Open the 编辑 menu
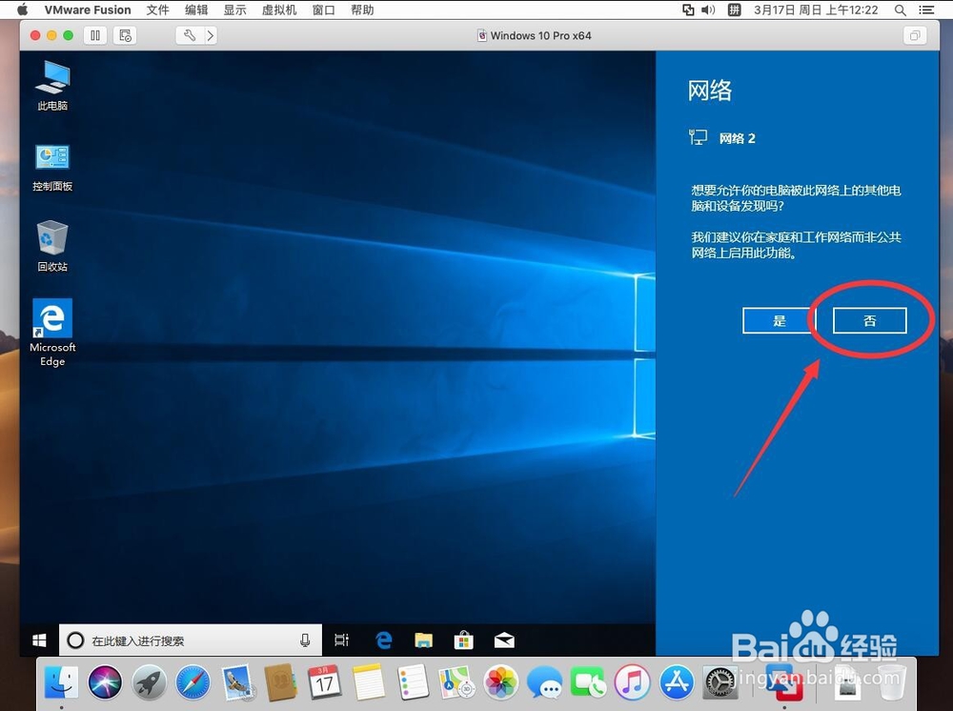 coord(196,10)
